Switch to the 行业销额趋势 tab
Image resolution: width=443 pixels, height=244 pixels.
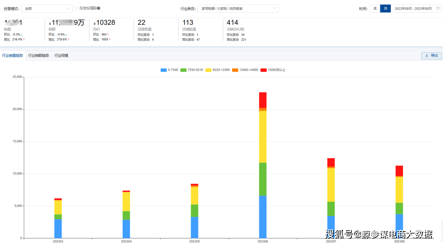(x=38, y=56)
